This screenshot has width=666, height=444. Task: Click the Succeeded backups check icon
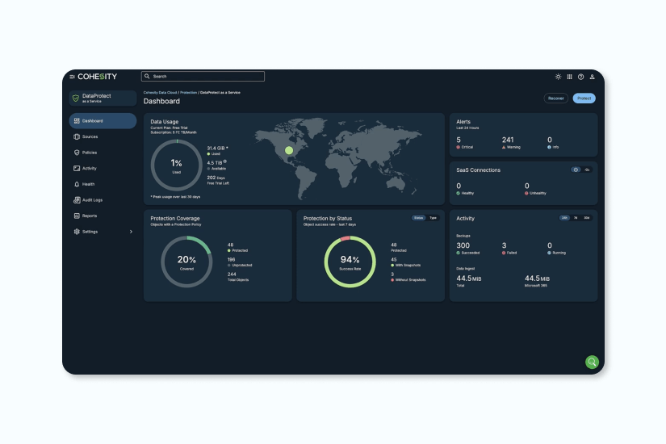click(x=459, y=253)
